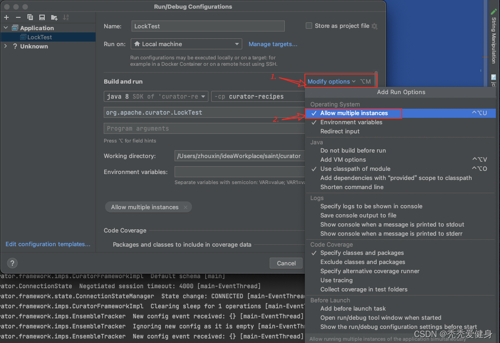Enable Redirect input option
The image size is (500, 343).
[x=400, y=132]
